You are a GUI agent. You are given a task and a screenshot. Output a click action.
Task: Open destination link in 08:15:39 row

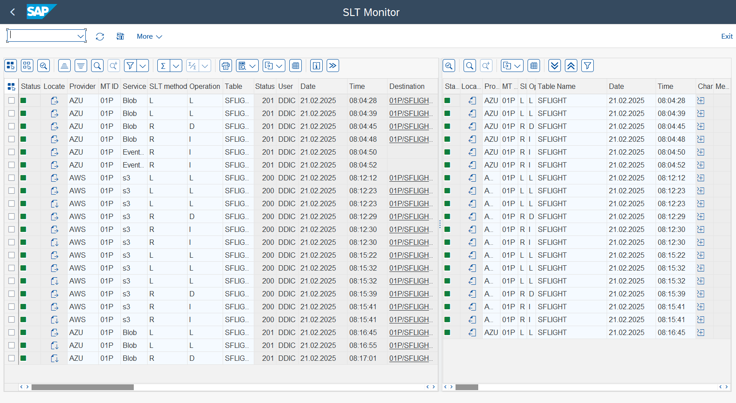coord(411,294)
